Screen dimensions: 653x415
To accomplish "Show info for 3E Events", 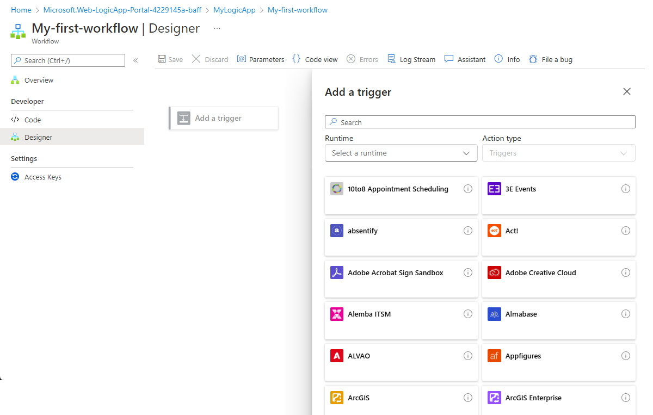I will (626, 189).
